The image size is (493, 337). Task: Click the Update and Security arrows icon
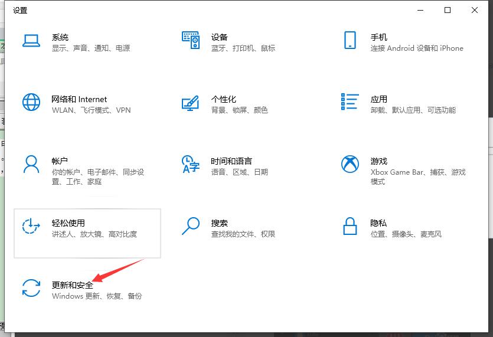click(31, 288)
